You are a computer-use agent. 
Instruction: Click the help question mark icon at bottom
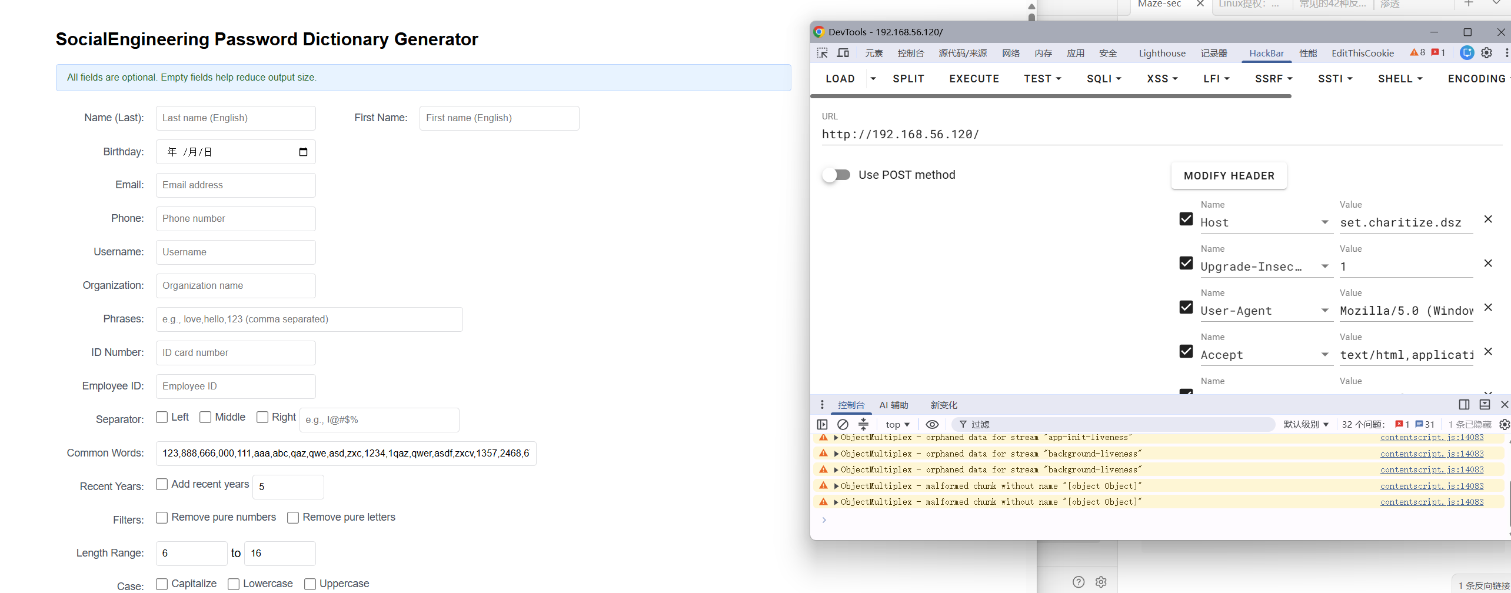click(x=1079, y=582)
